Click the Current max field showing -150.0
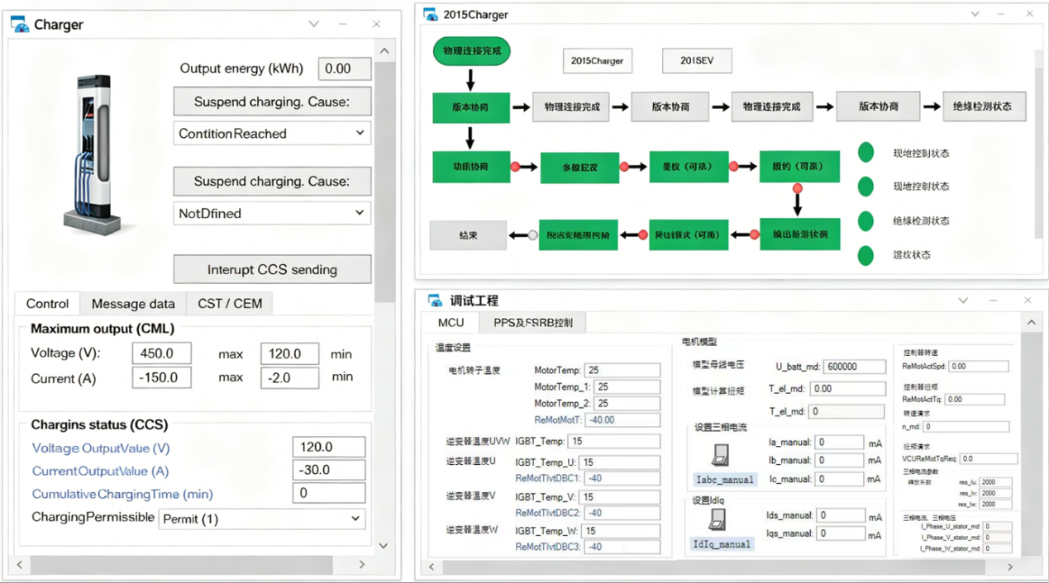This screenshot has width=1049, height=583. tap(162, 377)
